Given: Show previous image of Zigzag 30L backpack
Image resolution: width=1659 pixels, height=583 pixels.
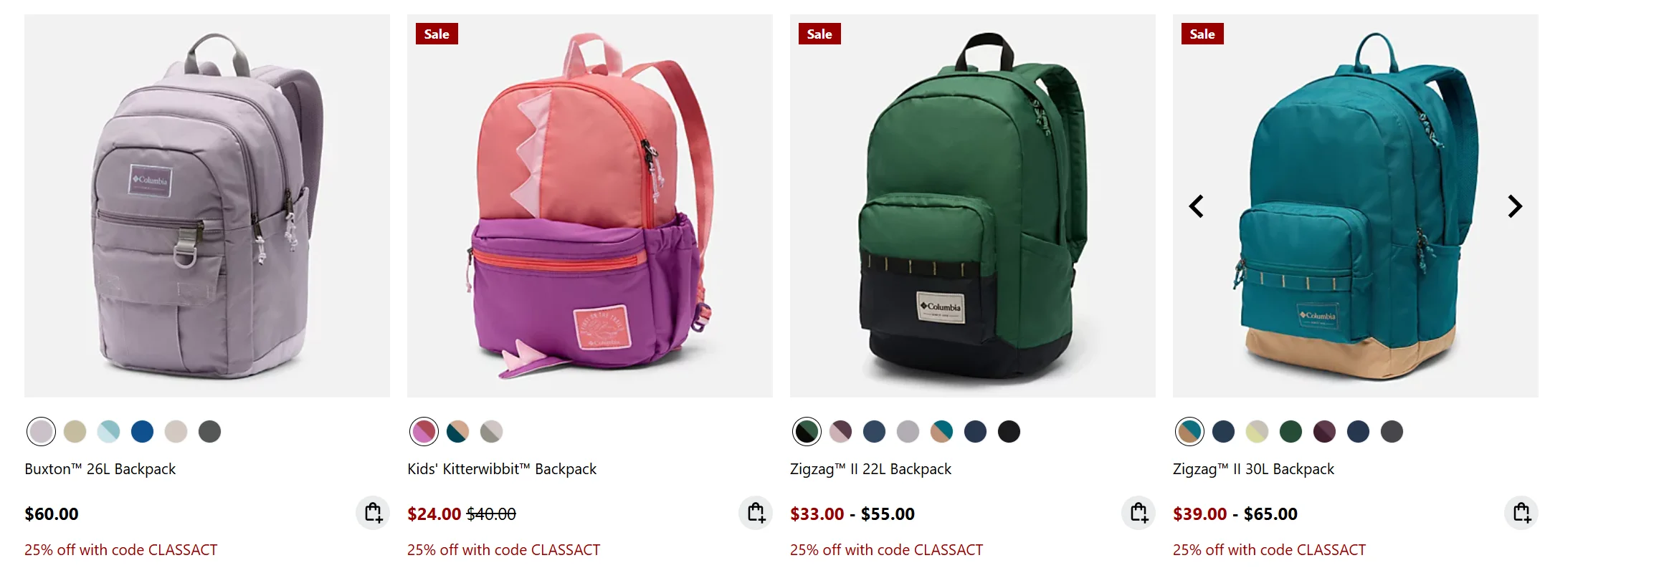Looking at the screenshot, I should [x=1197, y=206].
